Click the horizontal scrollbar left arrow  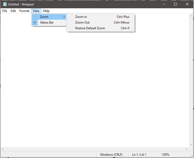pyautogui.click(x=3, y=149)
